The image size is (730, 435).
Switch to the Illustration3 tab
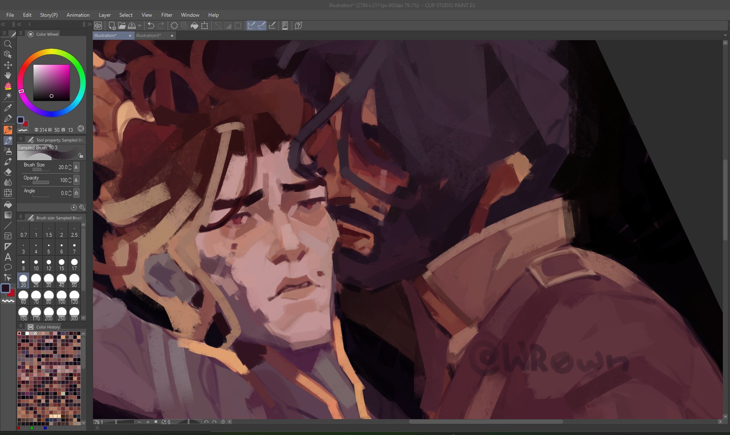click(148, 36)
